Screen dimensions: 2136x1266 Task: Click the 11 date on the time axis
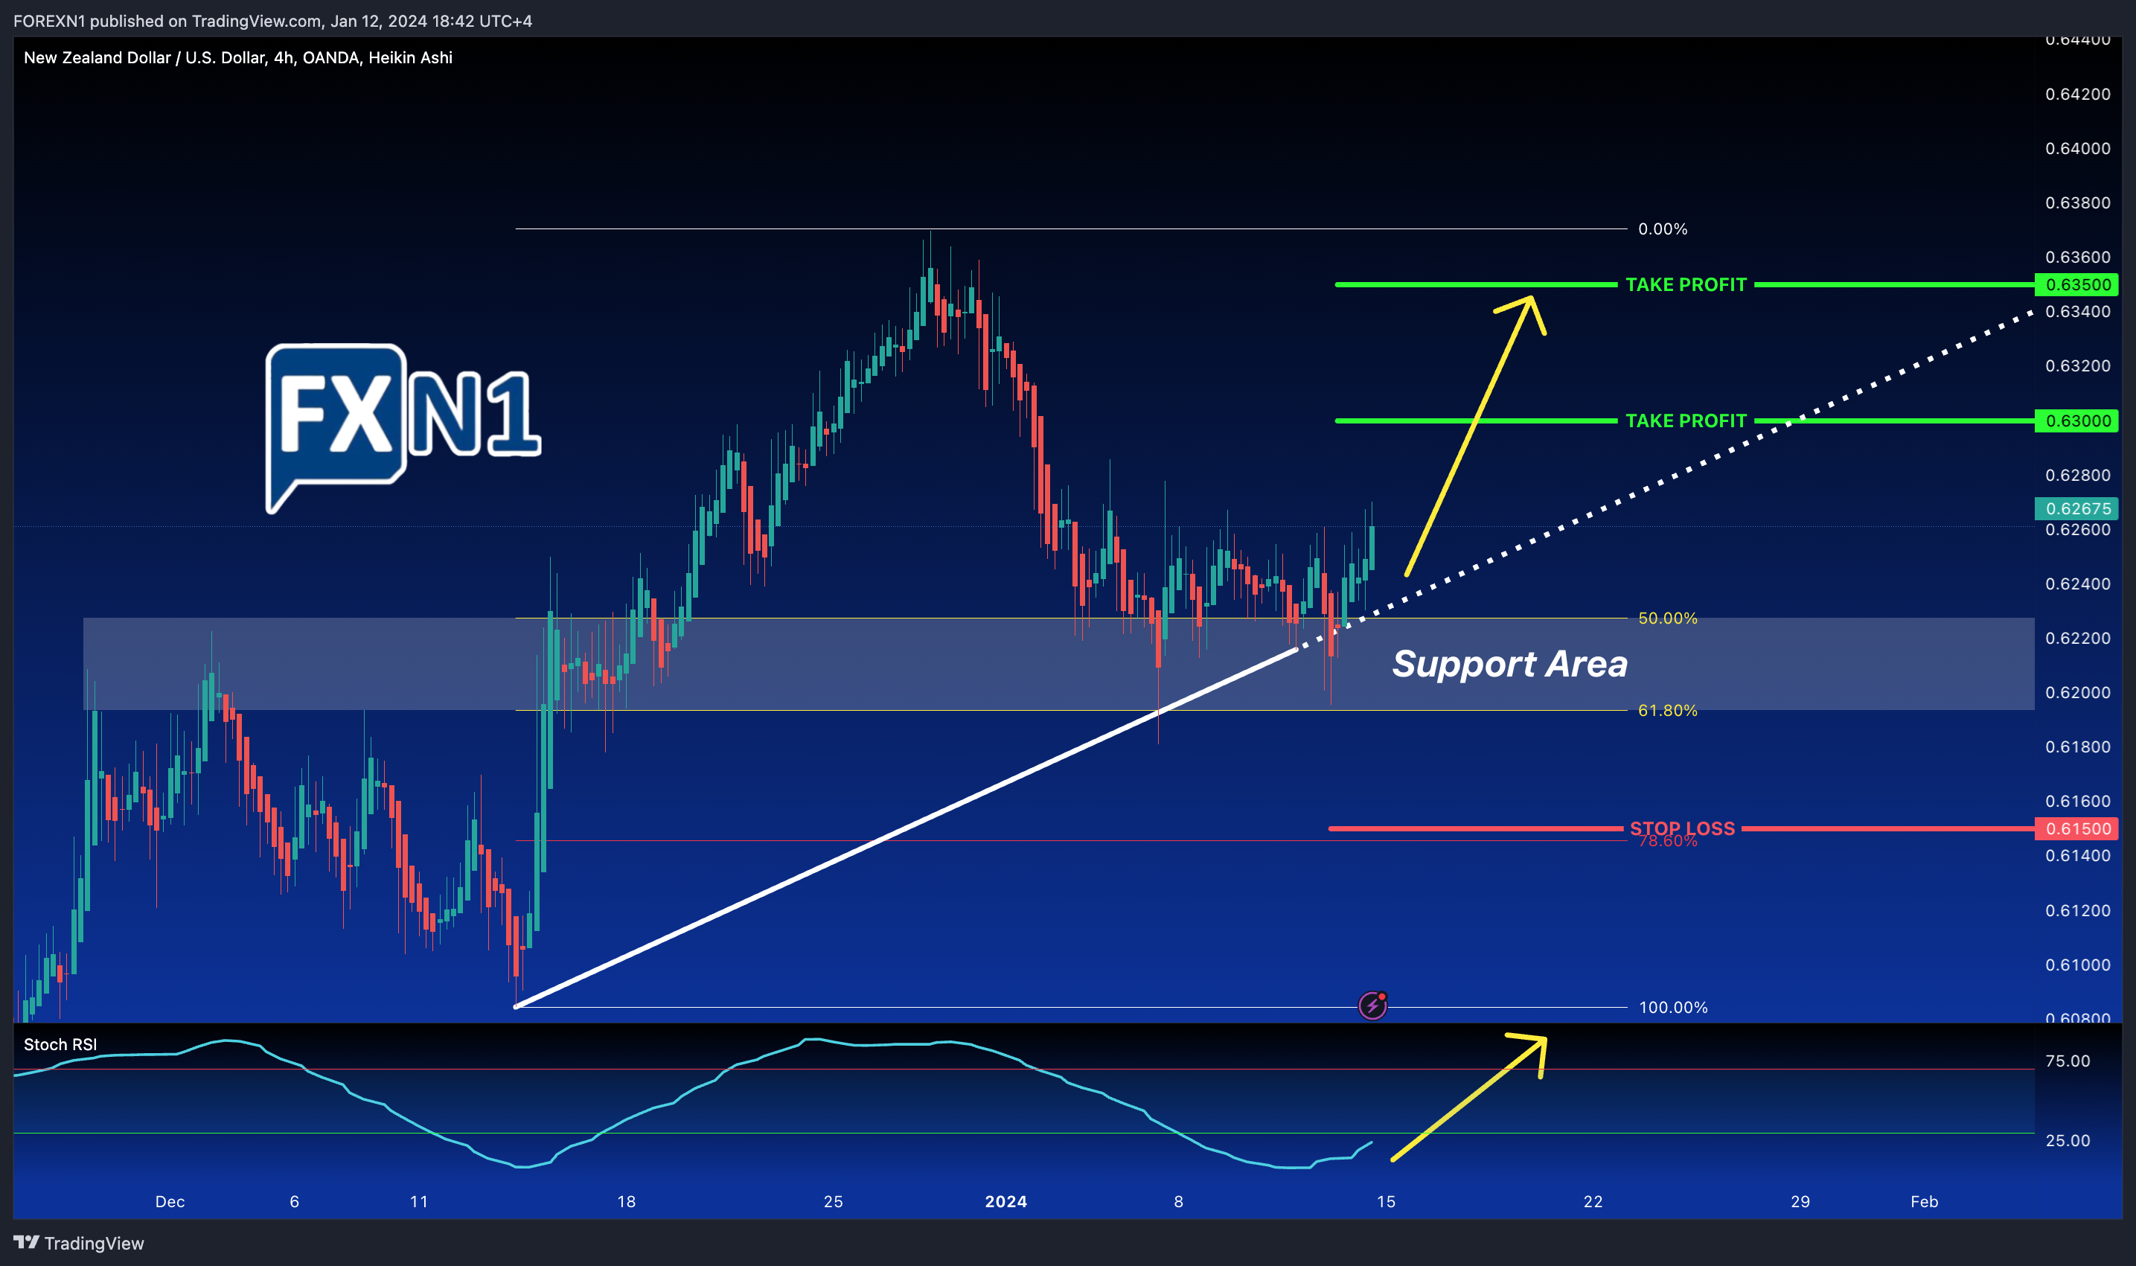pyautogui.click(x=419, y=1201)
